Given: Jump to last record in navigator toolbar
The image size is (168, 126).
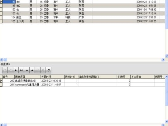Looking at the screenshot, I should tap(21, 70).
